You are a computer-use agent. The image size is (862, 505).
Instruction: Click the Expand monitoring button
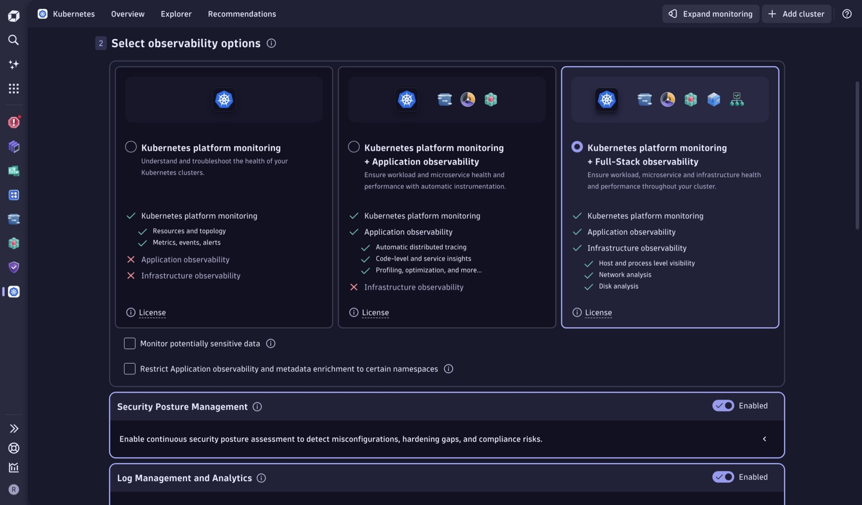coord(710,14)
